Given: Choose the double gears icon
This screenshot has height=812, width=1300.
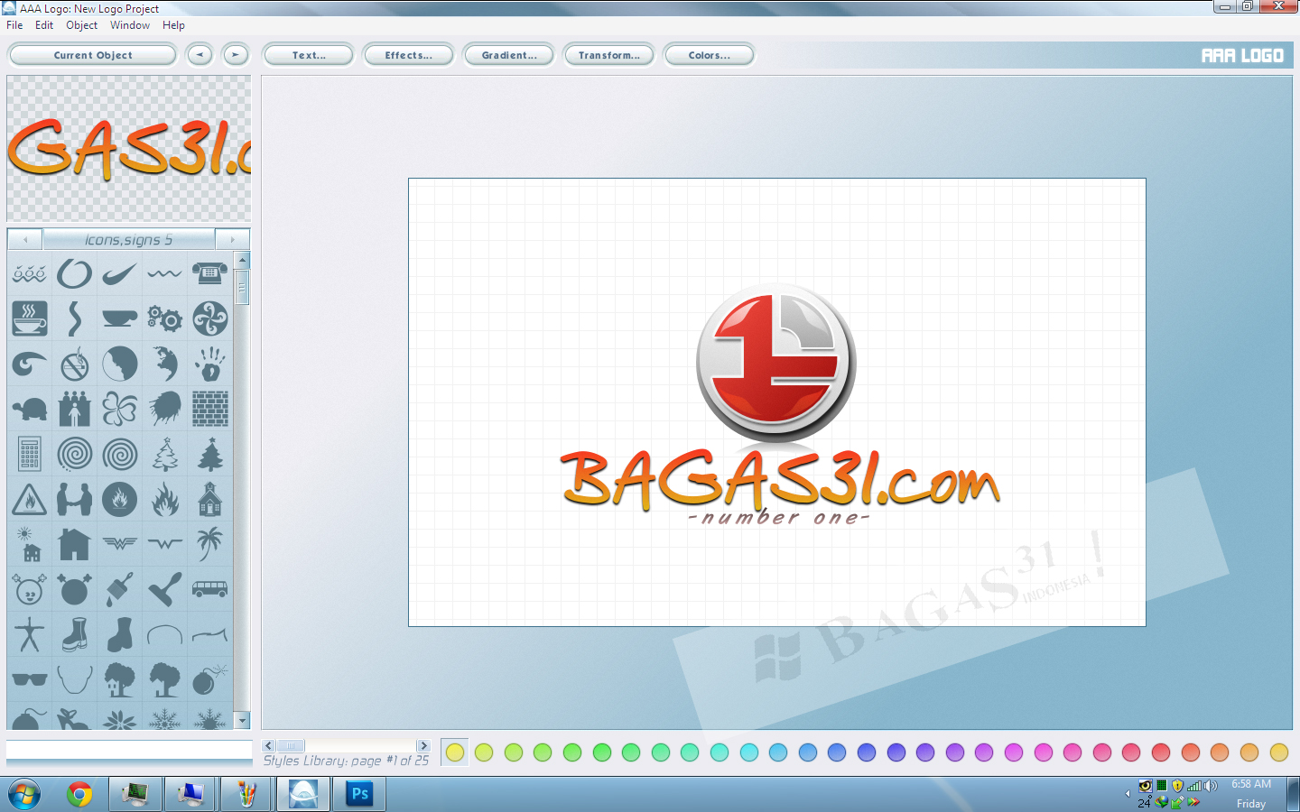Looking at the screenshot, I should 165,318.
